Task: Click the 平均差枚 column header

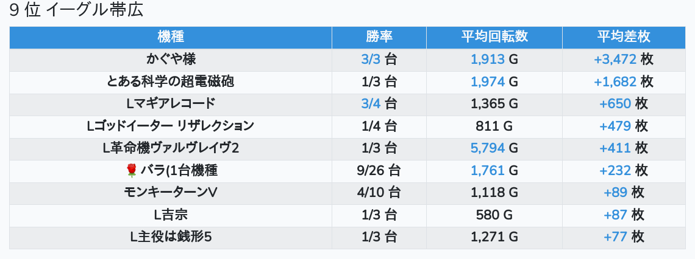Action: click(x=624, y=37)
